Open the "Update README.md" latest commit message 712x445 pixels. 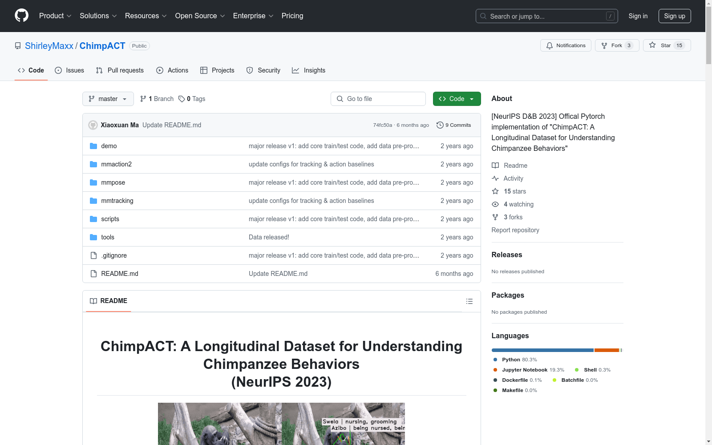pos(172,125)
